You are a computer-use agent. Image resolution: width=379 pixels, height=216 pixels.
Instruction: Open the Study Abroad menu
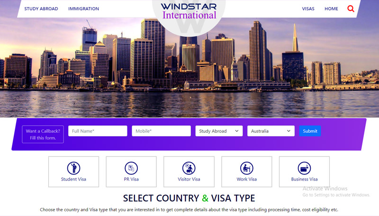pos(41,9)
